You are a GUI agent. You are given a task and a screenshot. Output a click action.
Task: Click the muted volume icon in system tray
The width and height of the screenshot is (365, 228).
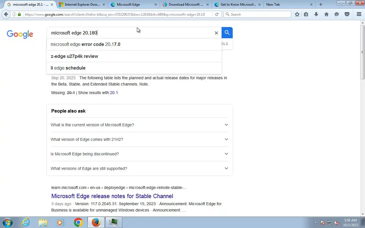click(x=336, y=223)
